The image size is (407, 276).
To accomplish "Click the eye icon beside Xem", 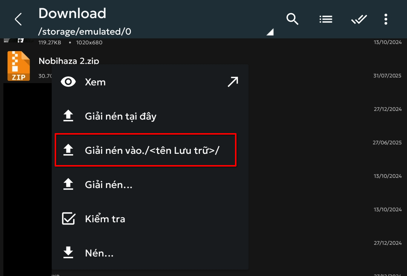I will click(x=68, y=82).
